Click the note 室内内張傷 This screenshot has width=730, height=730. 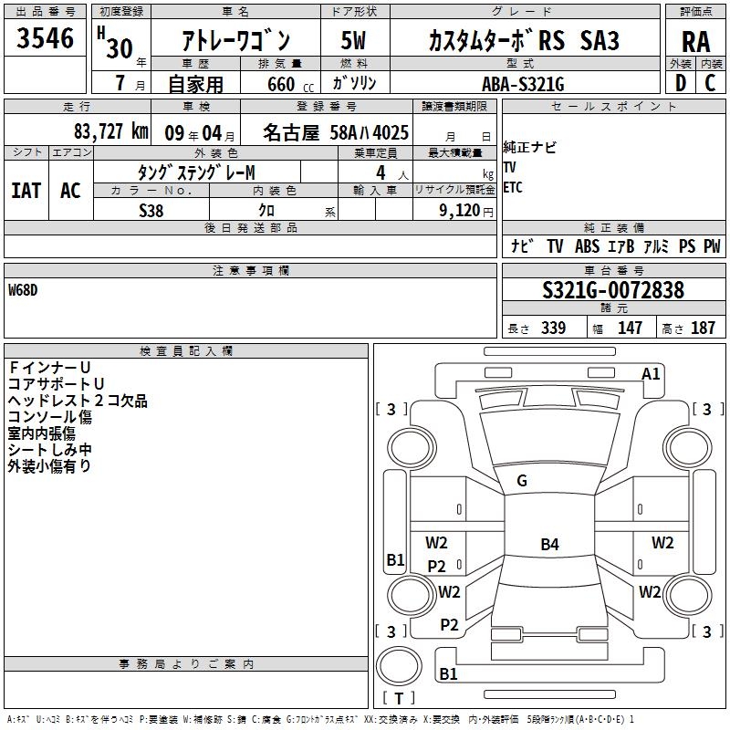pos(41,433)
